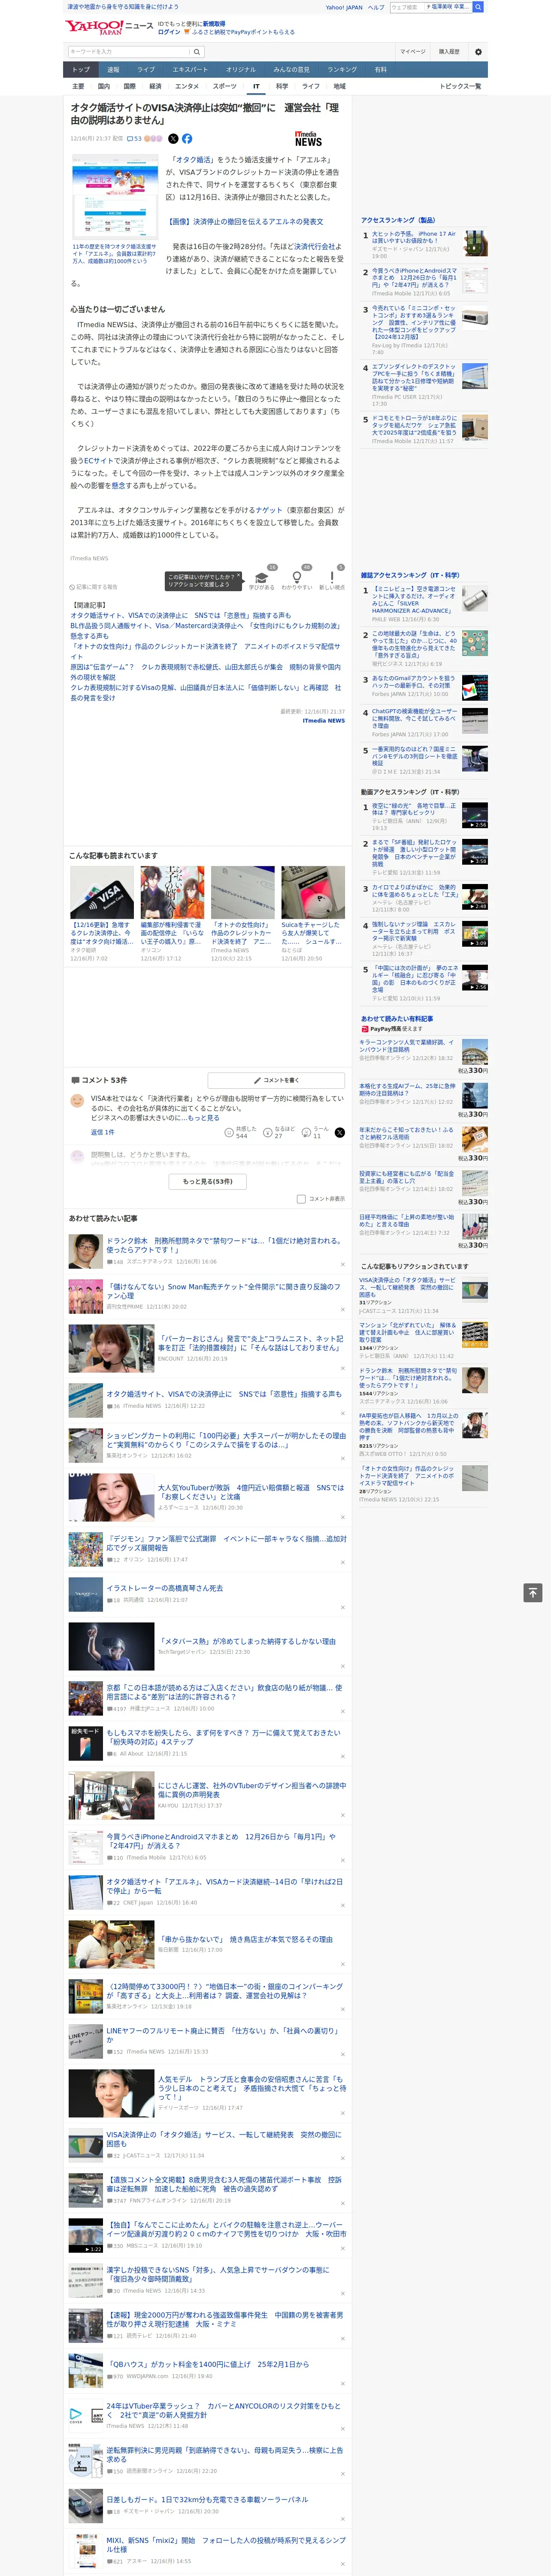The height and width of the screenshot is (2576, 551).
Task: Open the 新規取得 ID registration link
Action: pos(214,23)
